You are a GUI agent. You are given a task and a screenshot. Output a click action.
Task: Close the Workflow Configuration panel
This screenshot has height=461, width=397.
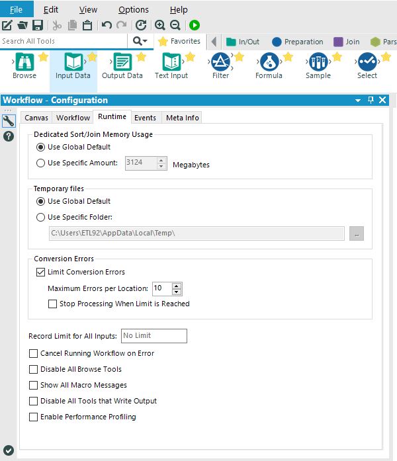click(x=382, y=100)
